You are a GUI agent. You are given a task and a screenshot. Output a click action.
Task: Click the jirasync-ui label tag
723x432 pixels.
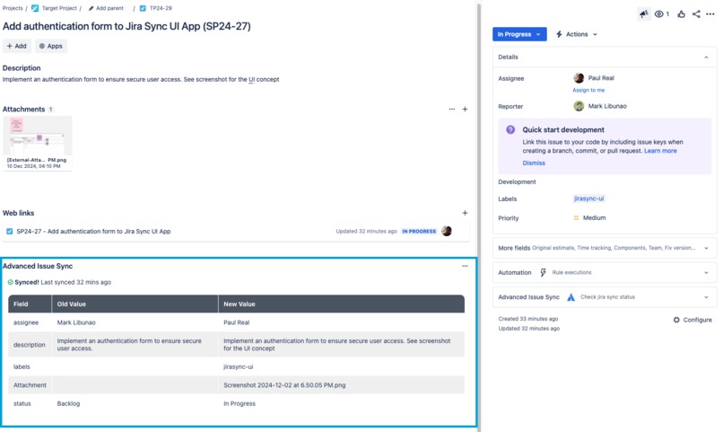coord(588,198)
